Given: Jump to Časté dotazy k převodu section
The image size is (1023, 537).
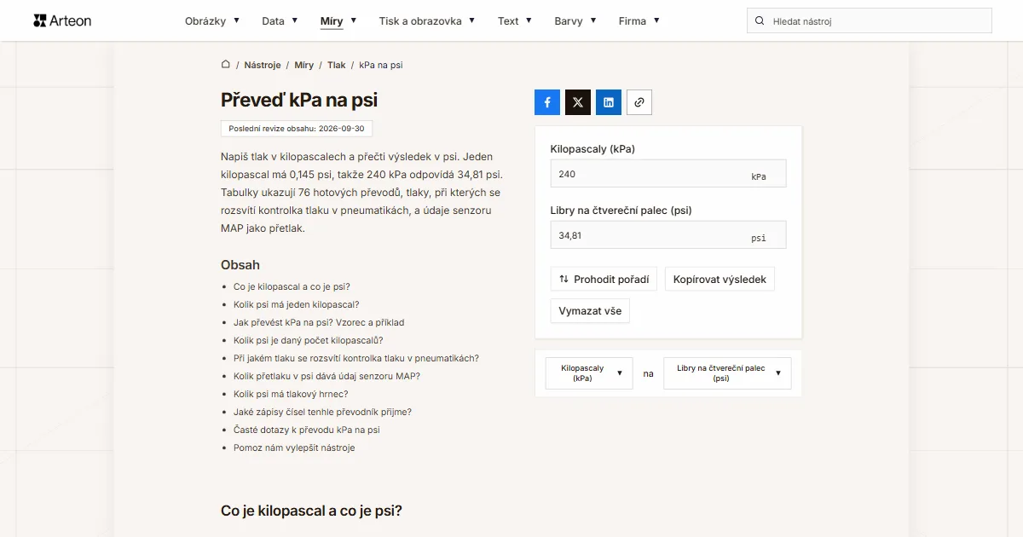Looking at the screenshot, I should click(307, 430).
